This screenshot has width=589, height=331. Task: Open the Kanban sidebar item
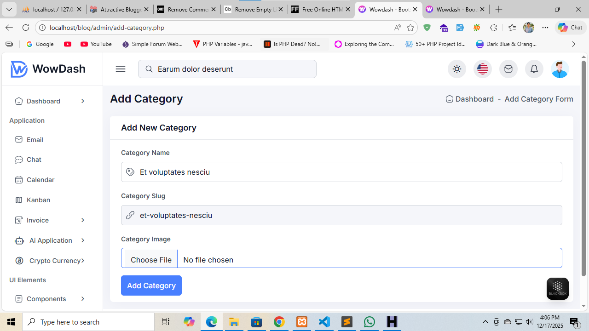[x=38, y=200]
